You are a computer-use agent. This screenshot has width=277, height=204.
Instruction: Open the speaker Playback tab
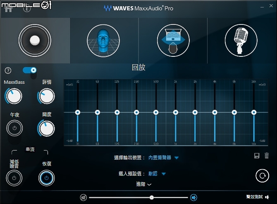pos(35,40)
